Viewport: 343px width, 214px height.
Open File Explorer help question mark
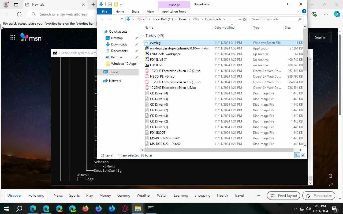pos(304,11)
